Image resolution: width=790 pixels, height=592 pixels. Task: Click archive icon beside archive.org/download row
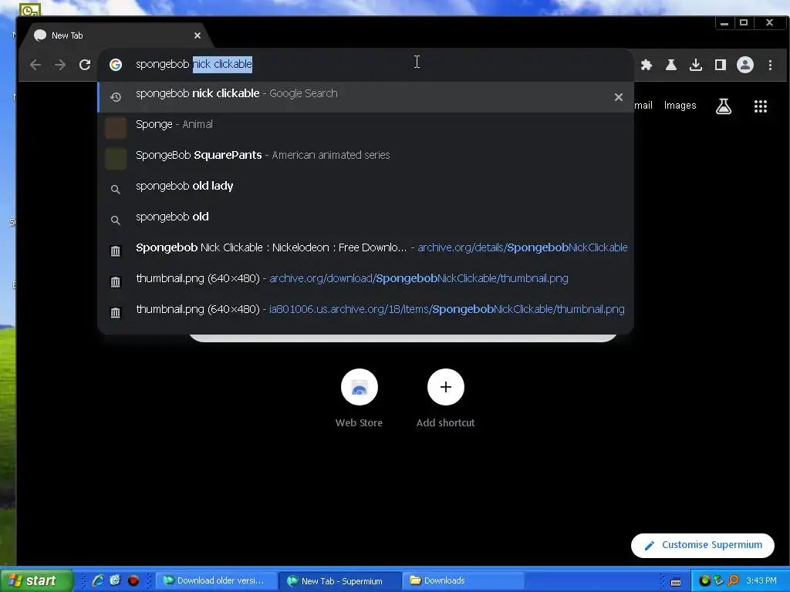(x=116, y=282)
